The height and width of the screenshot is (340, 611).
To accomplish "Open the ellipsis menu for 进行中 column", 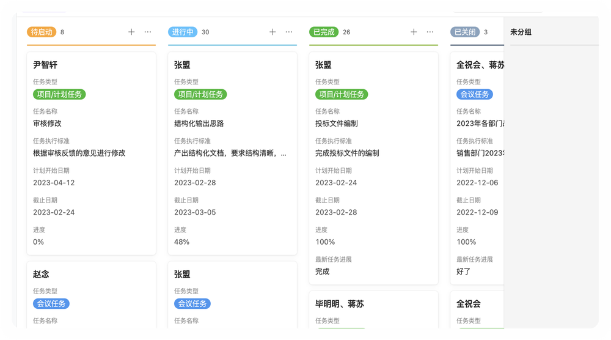I will click(289, 32).
